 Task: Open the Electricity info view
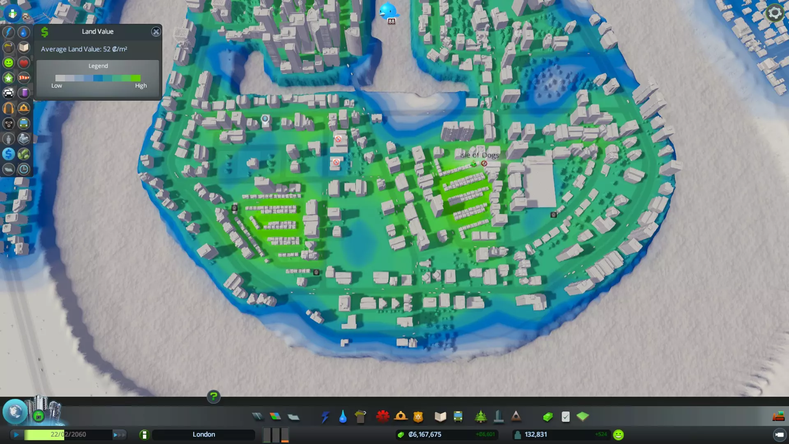click(x=9, y=32)
